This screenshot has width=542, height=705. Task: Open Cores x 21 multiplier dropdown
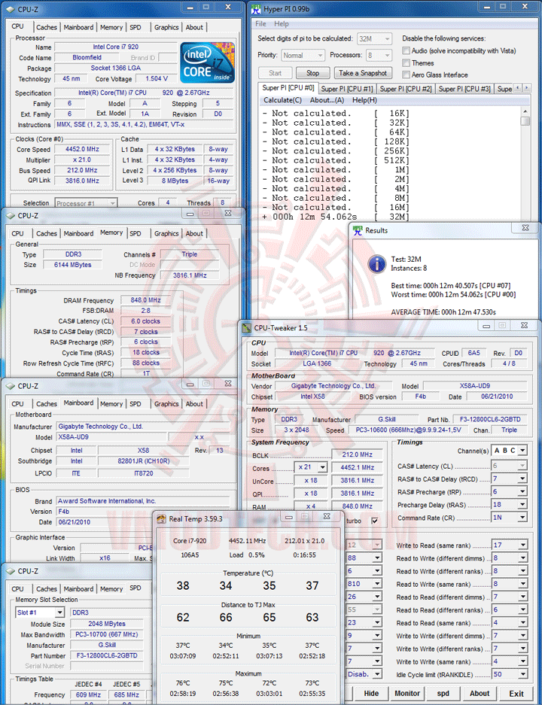(322, 467)
